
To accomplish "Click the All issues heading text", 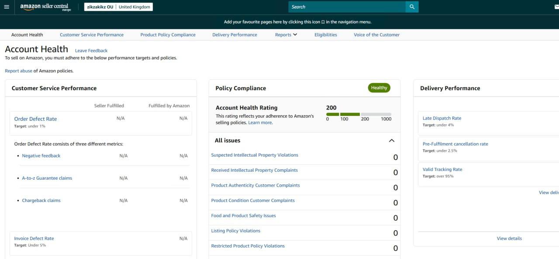I will coord(228,140).
